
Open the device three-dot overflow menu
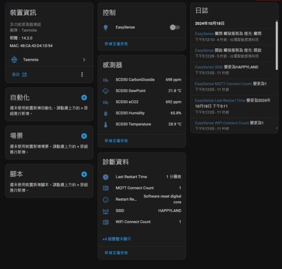[82, 74]
